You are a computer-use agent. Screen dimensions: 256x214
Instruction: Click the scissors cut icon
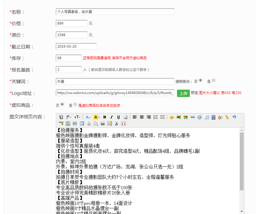[x=116, y=124]
